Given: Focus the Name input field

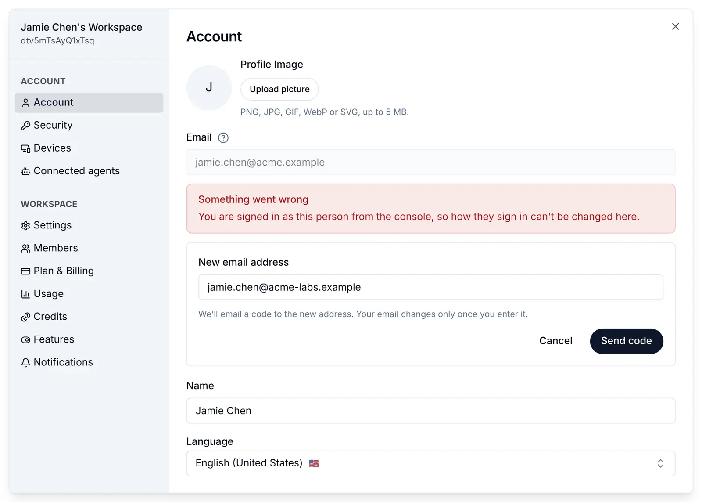Looking at the screenshot, I should click(430, 411).
